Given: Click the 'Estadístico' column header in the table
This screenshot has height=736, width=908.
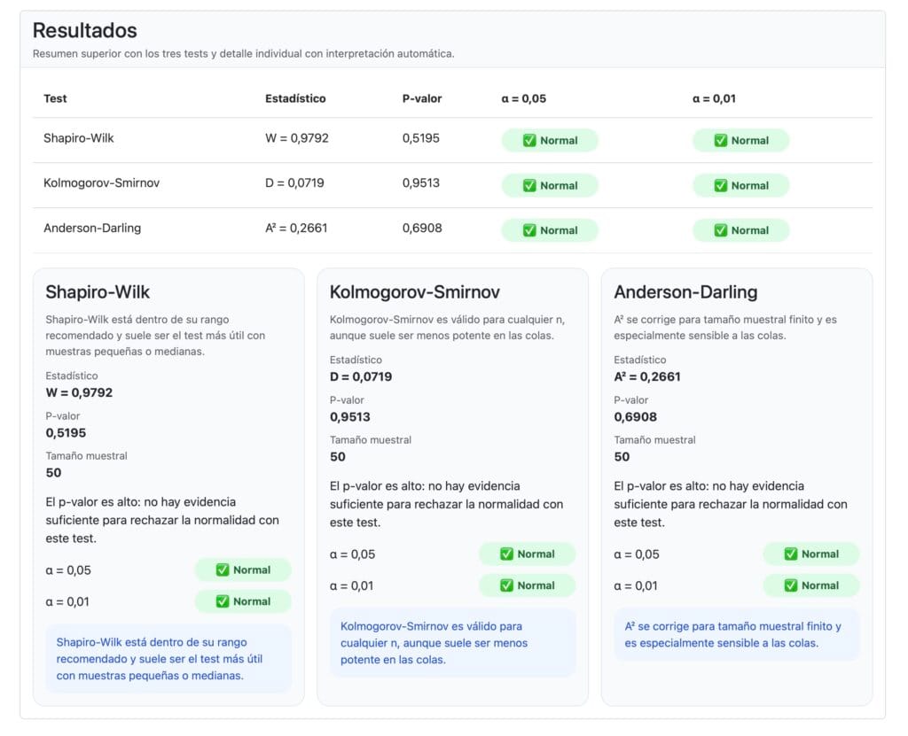Looking at the screenshot, I should [295, 98].
